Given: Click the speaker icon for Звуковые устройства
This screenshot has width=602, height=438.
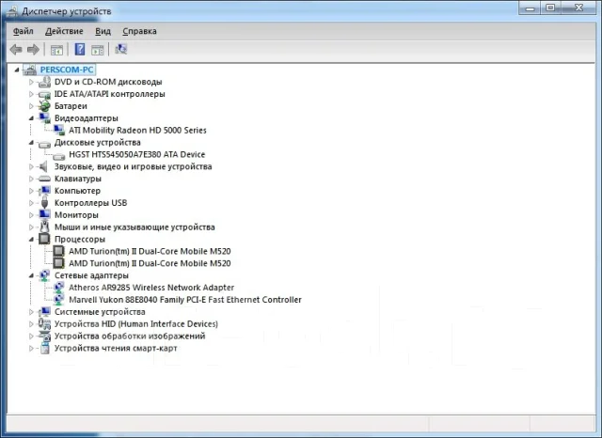Looking at the screenshot, I should click(43, 166).
